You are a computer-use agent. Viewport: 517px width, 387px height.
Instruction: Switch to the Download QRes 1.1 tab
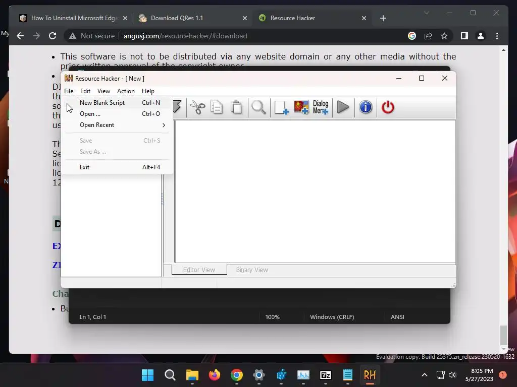pyautogui.click(x=192, y=18)
